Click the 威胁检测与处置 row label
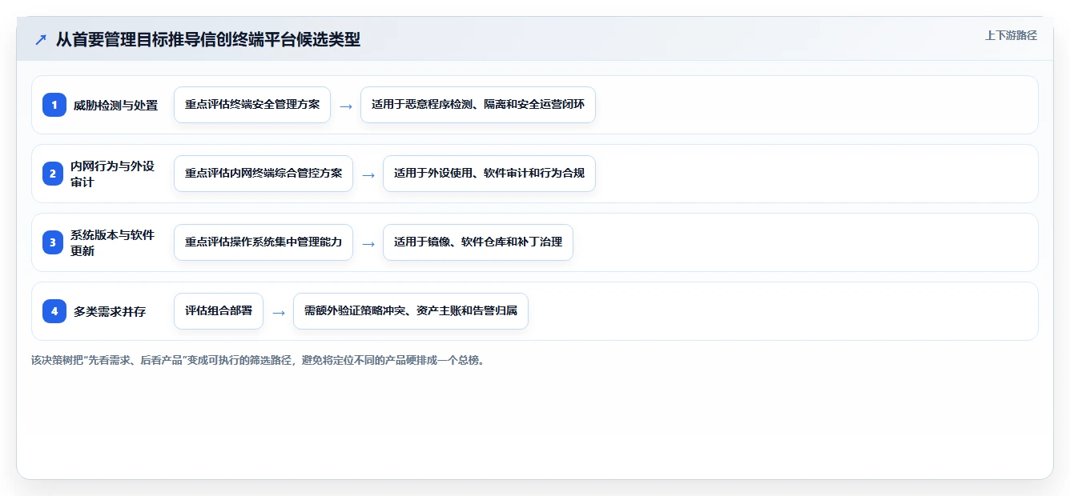 tap(115, 105)
